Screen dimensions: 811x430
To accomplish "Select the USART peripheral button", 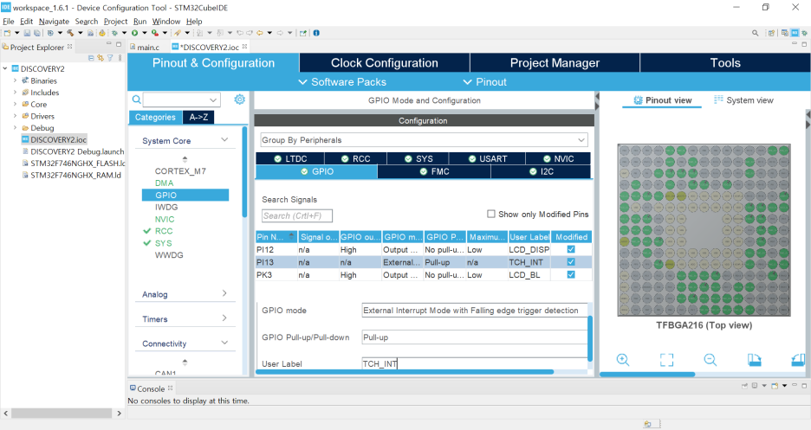I will click(x=487, y=159).
